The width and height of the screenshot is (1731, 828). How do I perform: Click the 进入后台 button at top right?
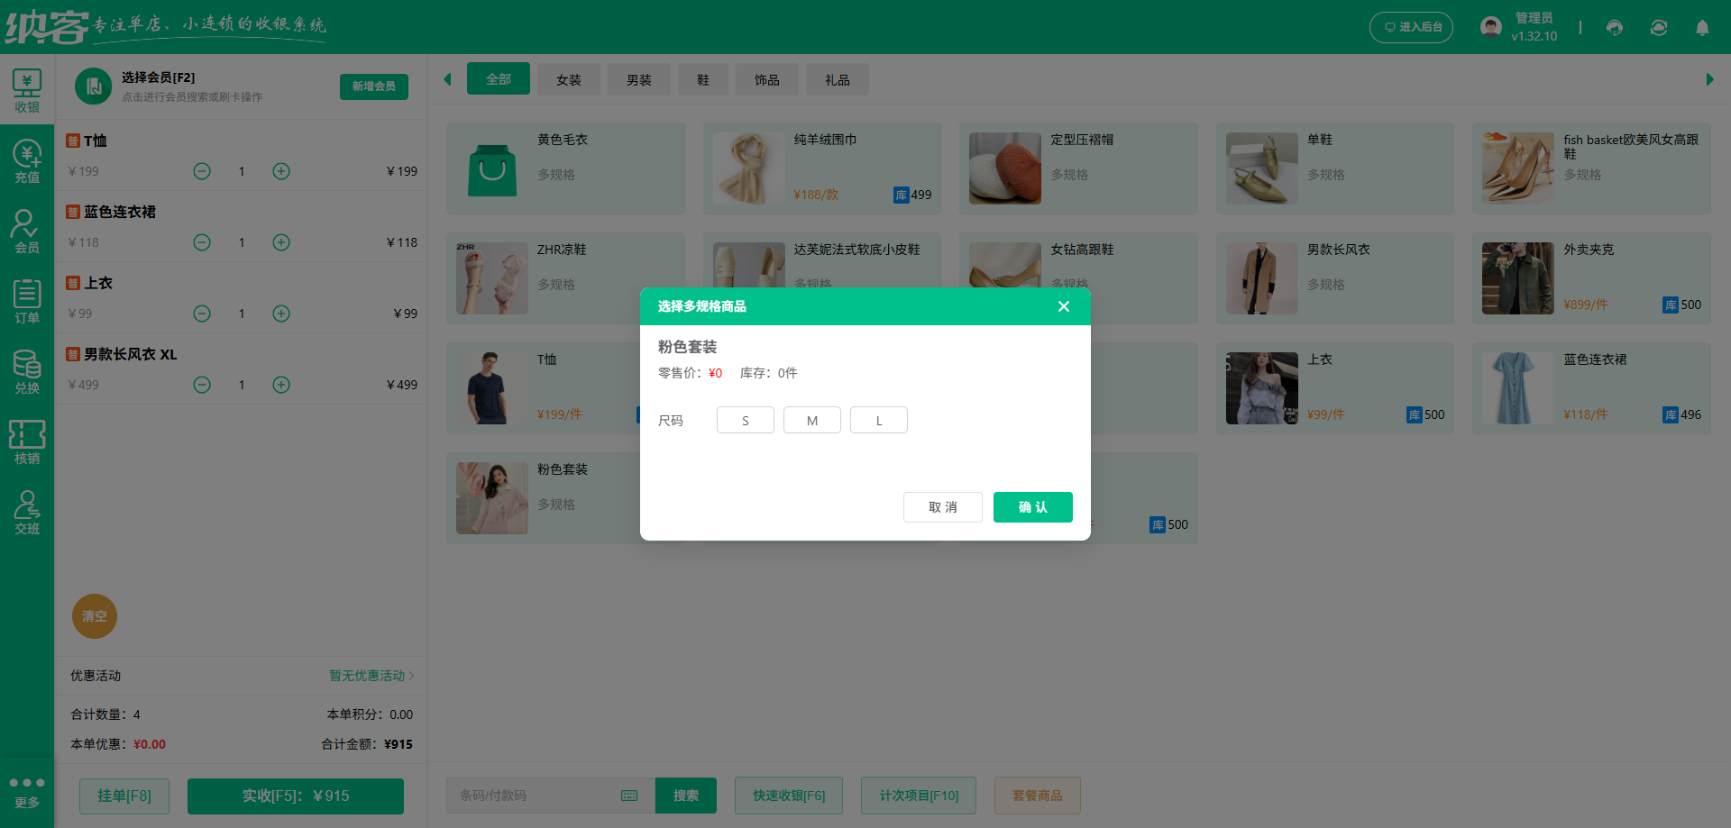[x=1411, y=27]
